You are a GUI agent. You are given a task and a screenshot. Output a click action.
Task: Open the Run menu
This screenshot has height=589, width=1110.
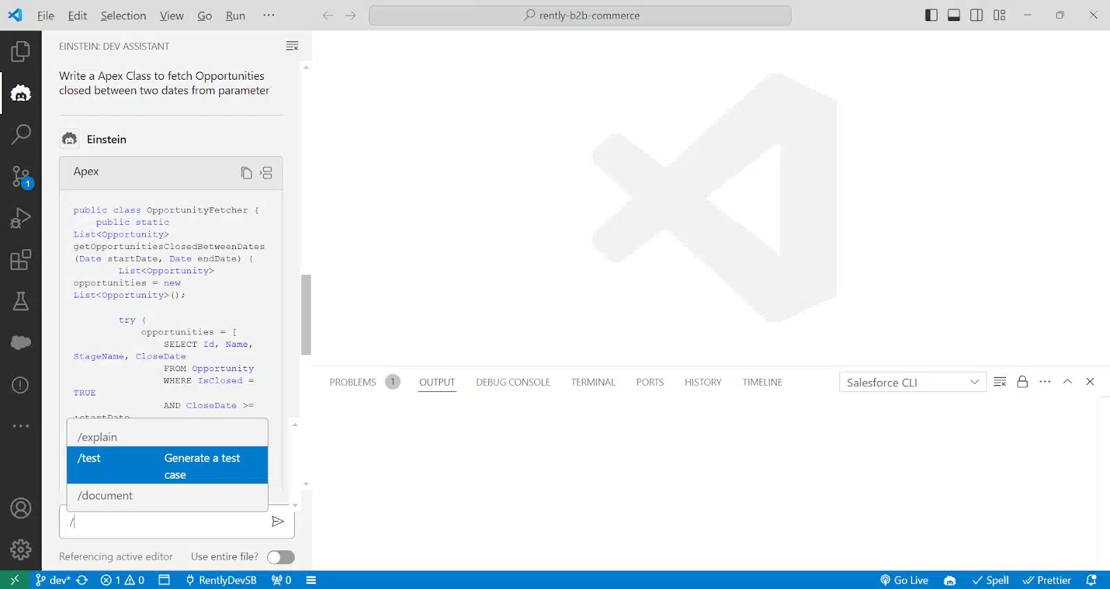pos(235,15)
